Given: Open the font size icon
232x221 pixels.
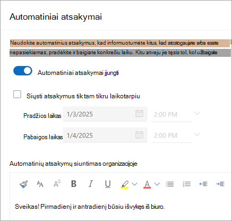Looking at the screenshot, I should click(40, 184).
